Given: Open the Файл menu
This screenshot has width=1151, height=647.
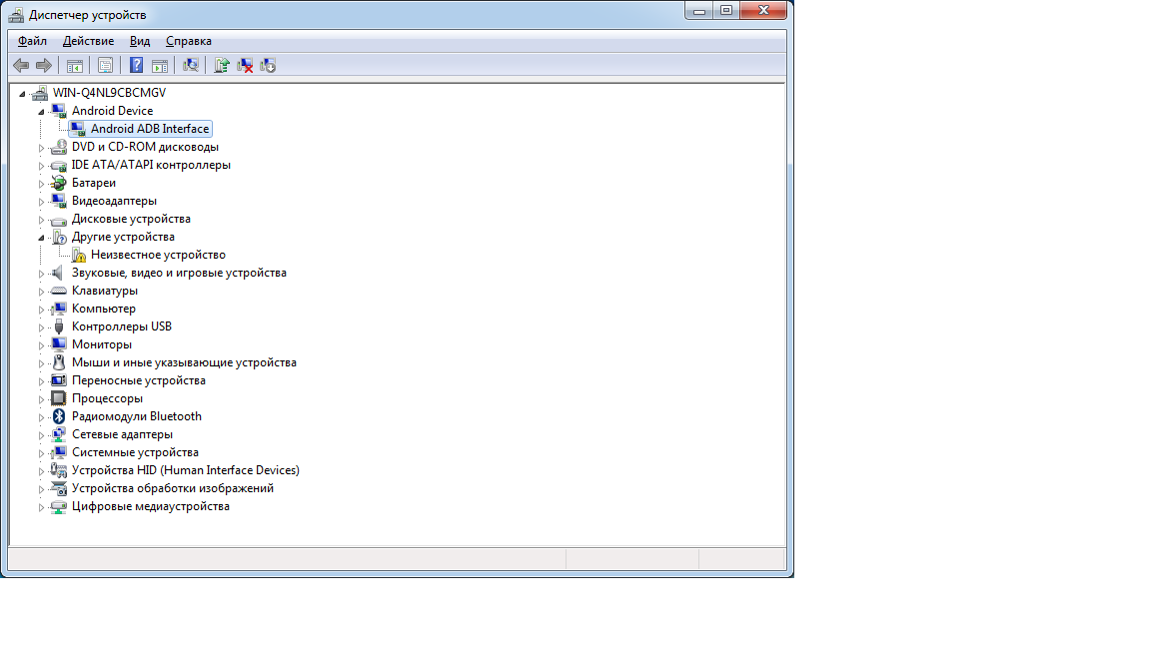Looking at the screenshot, I should pyautogui.click(x=32, y=41).
